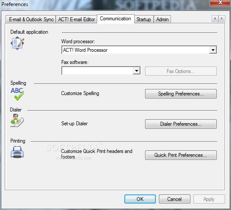
Task: Click the Printing printer icon
Action: click(x=17, y=152)
